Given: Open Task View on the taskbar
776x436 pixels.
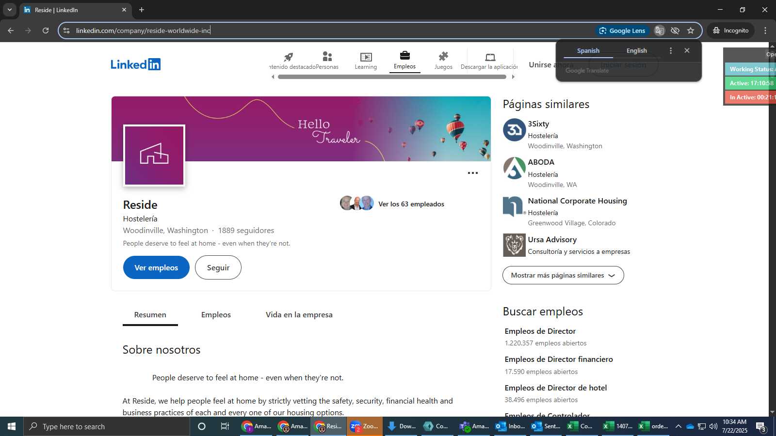Looking at the screenshot, I should click(225, 426).
